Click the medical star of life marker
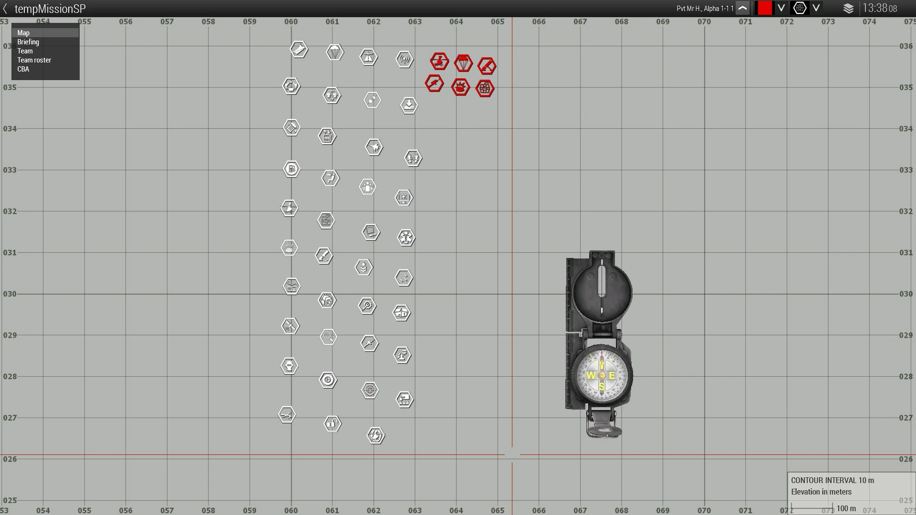This screenshot has height=515, width=916. coord(406,237)
